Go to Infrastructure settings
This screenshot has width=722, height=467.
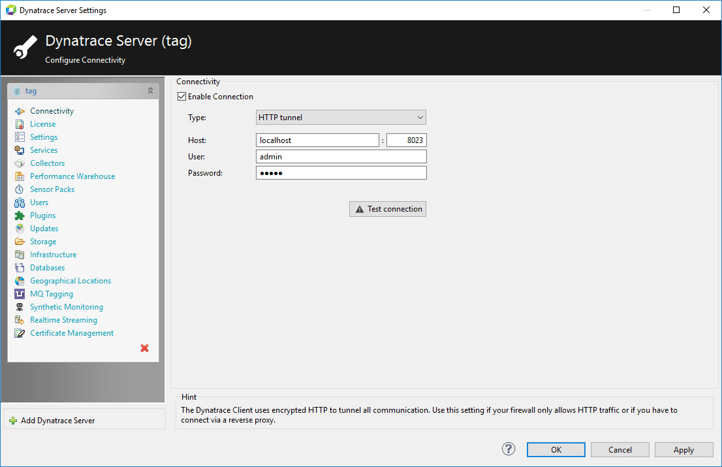(54, 255)
